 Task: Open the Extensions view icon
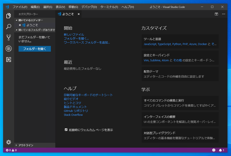pos(9,60)
